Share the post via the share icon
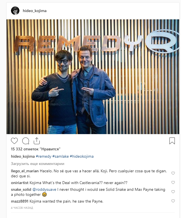The image size is (181, 218). click(37, 141)
